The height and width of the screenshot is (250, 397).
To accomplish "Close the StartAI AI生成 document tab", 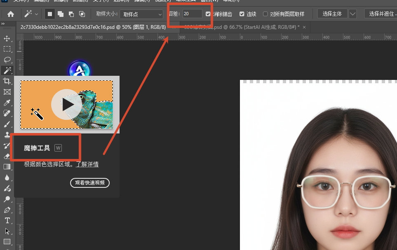I will tap(304, 27).
